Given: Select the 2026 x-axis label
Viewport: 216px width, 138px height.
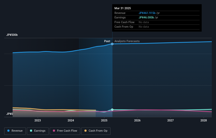Looking at the screenshot, I should point(137,121).
